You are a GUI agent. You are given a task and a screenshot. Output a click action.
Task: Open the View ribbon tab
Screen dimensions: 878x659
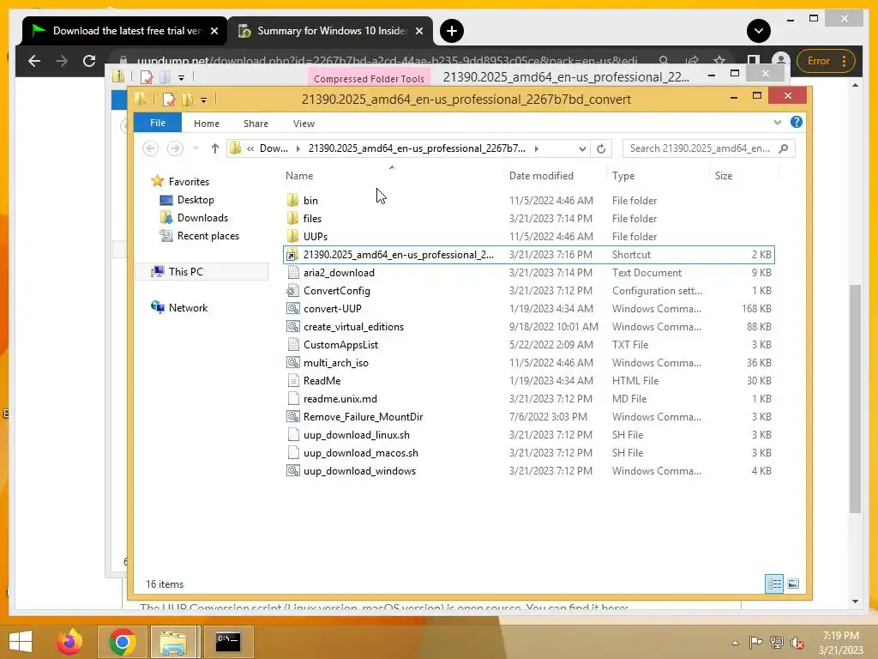coord(304,124)
